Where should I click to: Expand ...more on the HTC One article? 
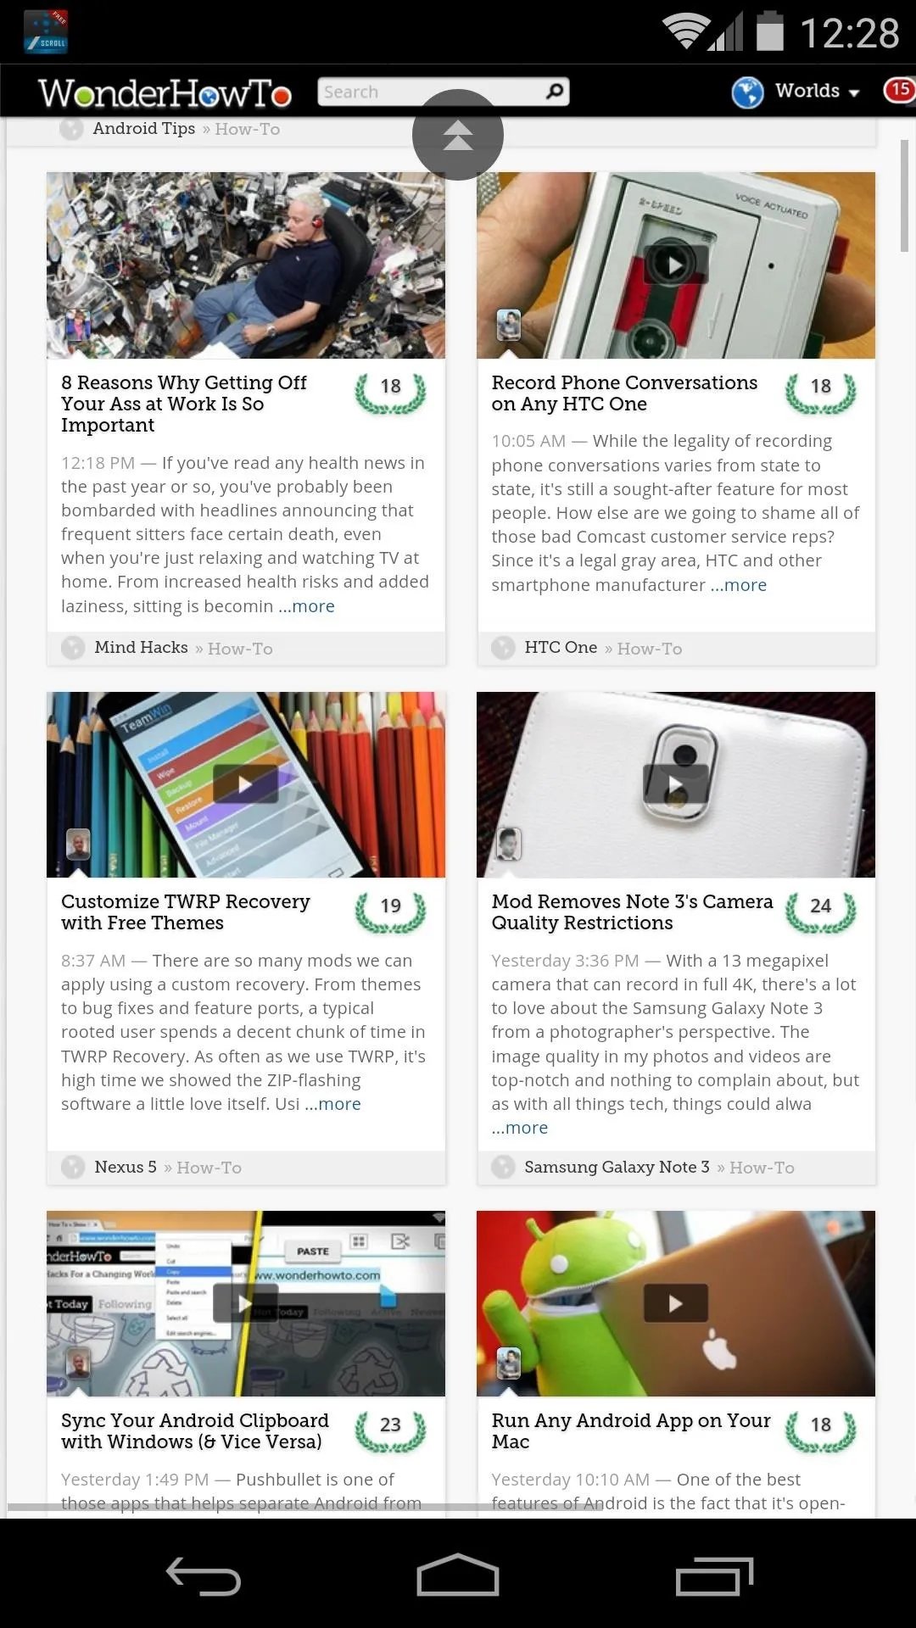[739, 585]
